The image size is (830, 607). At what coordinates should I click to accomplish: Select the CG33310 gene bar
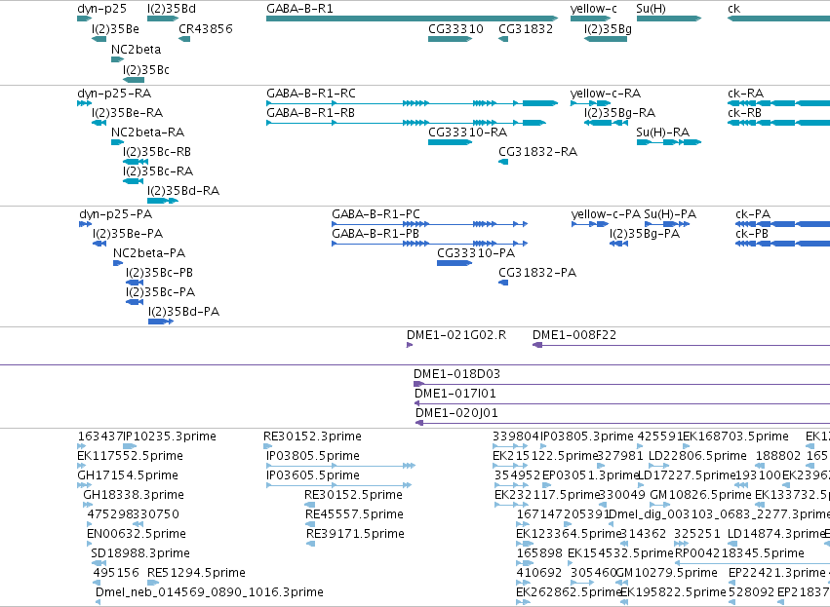pyautogui.click(x=450, y=39)
